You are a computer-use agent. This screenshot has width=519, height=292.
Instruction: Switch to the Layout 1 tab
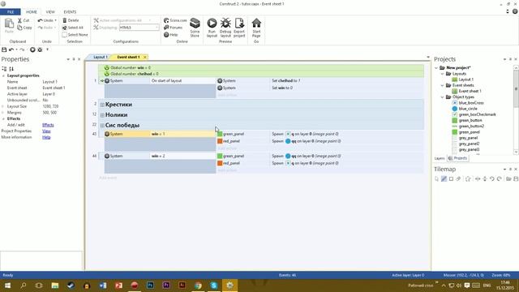(100, 57)
